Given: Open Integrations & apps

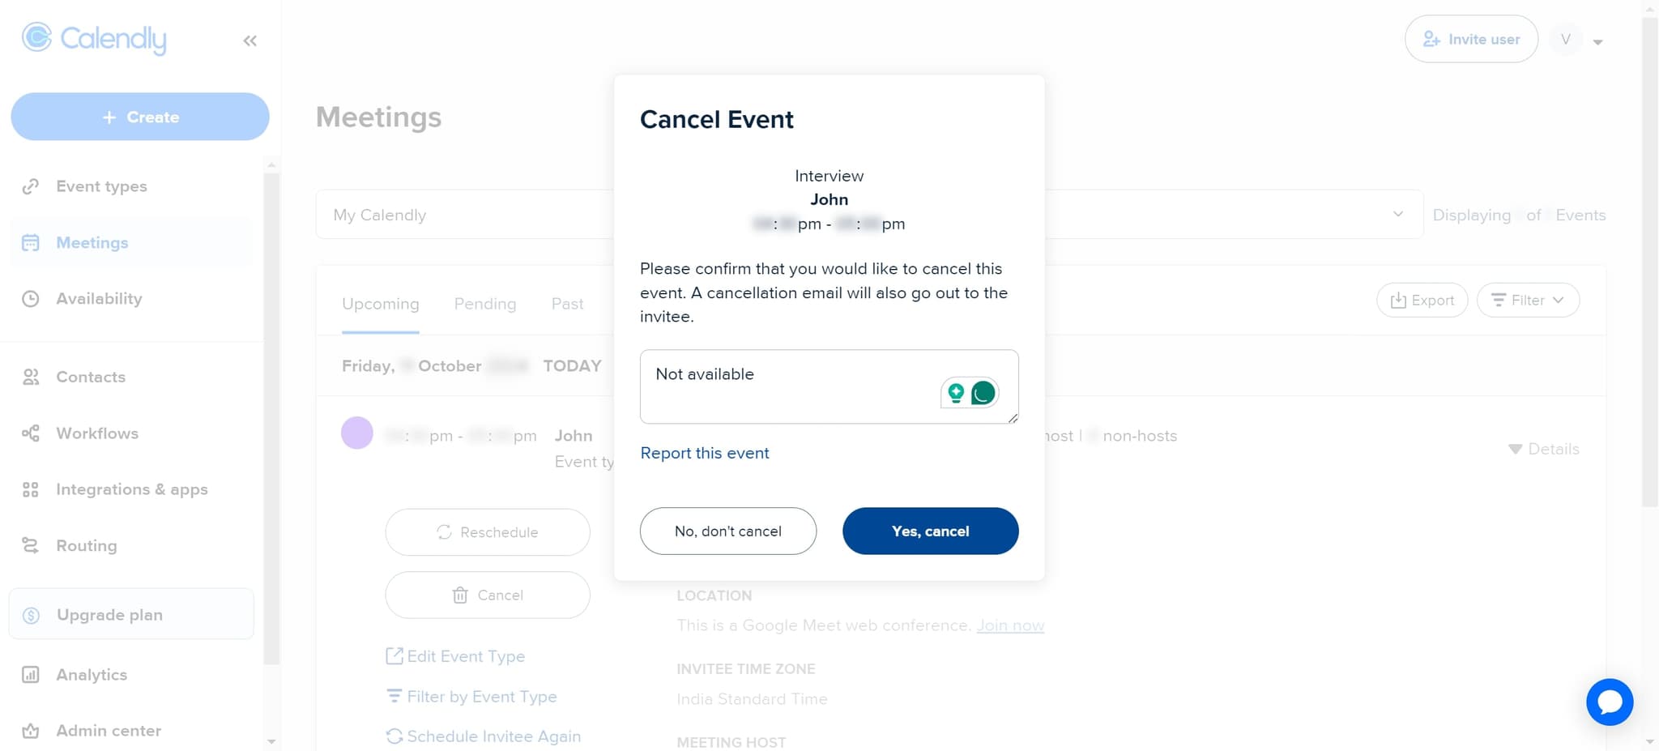Looking at the screenshot, I should (132, 489).
